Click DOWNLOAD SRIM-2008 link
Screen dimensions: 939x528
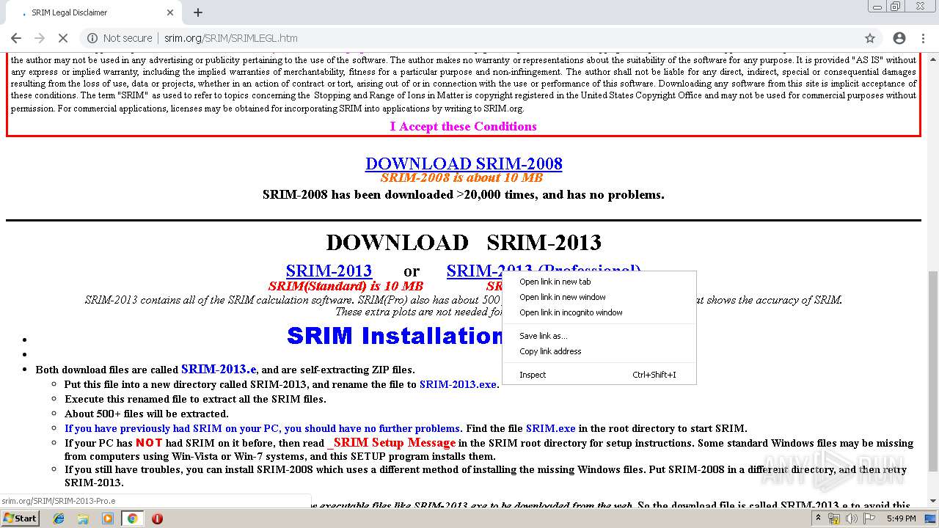(464, 164)
